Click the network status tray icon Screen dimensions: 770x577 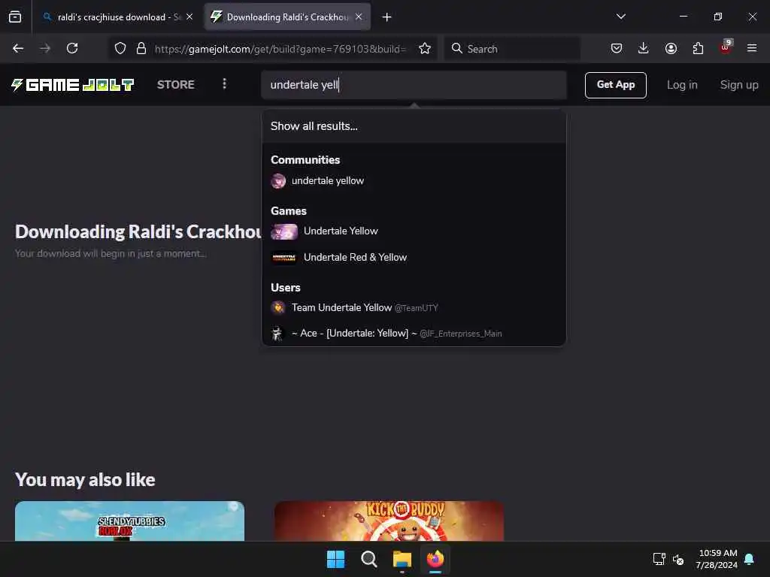coord(659,559)
